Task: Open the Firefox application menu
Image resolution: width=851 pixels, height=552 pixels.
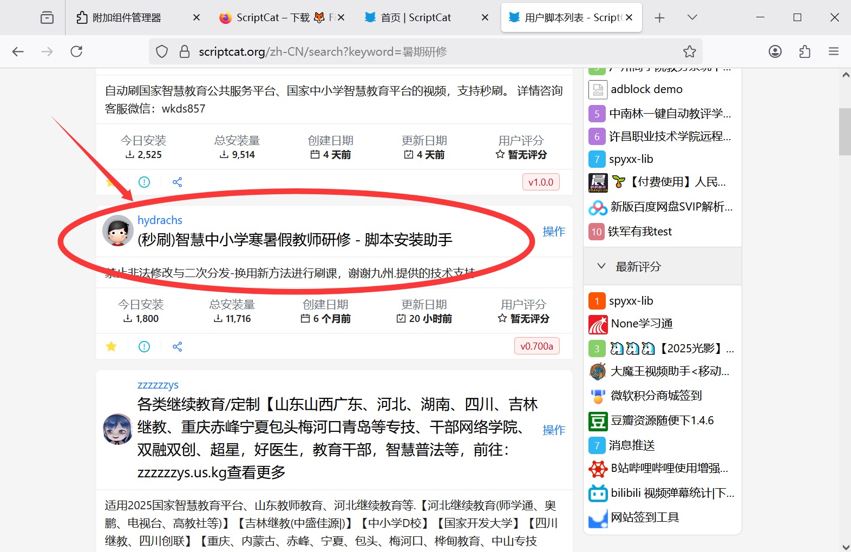Action: click(834, 51)
